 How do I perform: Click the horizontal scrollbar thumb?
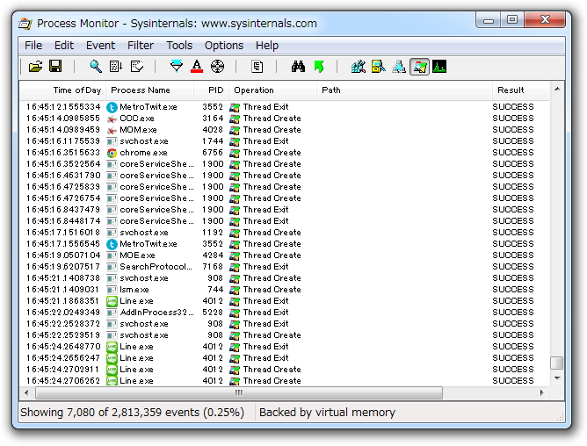click(x=239, y=392)
